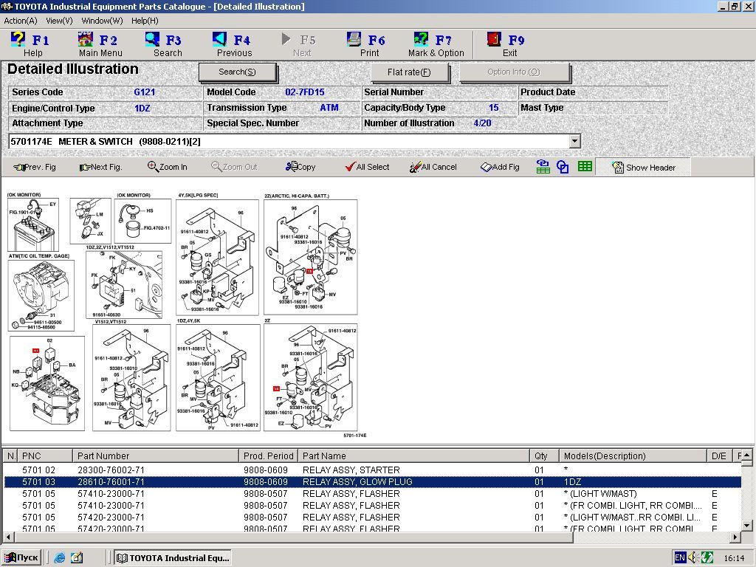Screen dimensions: 756x567
Task: Copy the illustration with Copy tool
Action: [300, 167]
